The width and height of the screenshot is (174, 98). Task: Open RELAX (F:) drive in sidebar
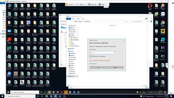[73, 74]
